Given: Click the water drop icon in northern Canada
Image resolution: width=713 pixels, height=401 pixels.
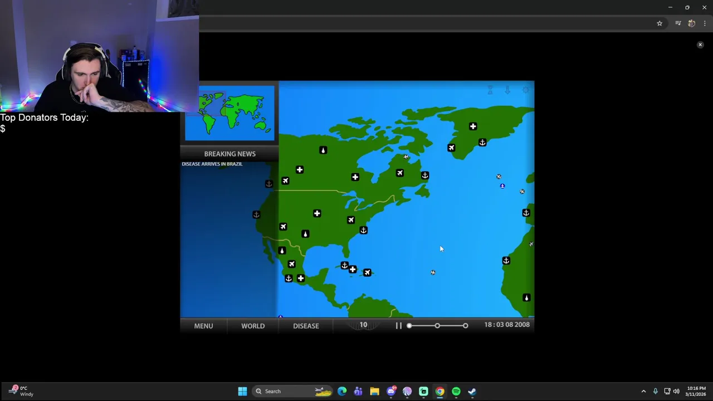Looking at the screenshot, I should click(x=323, y=150).
